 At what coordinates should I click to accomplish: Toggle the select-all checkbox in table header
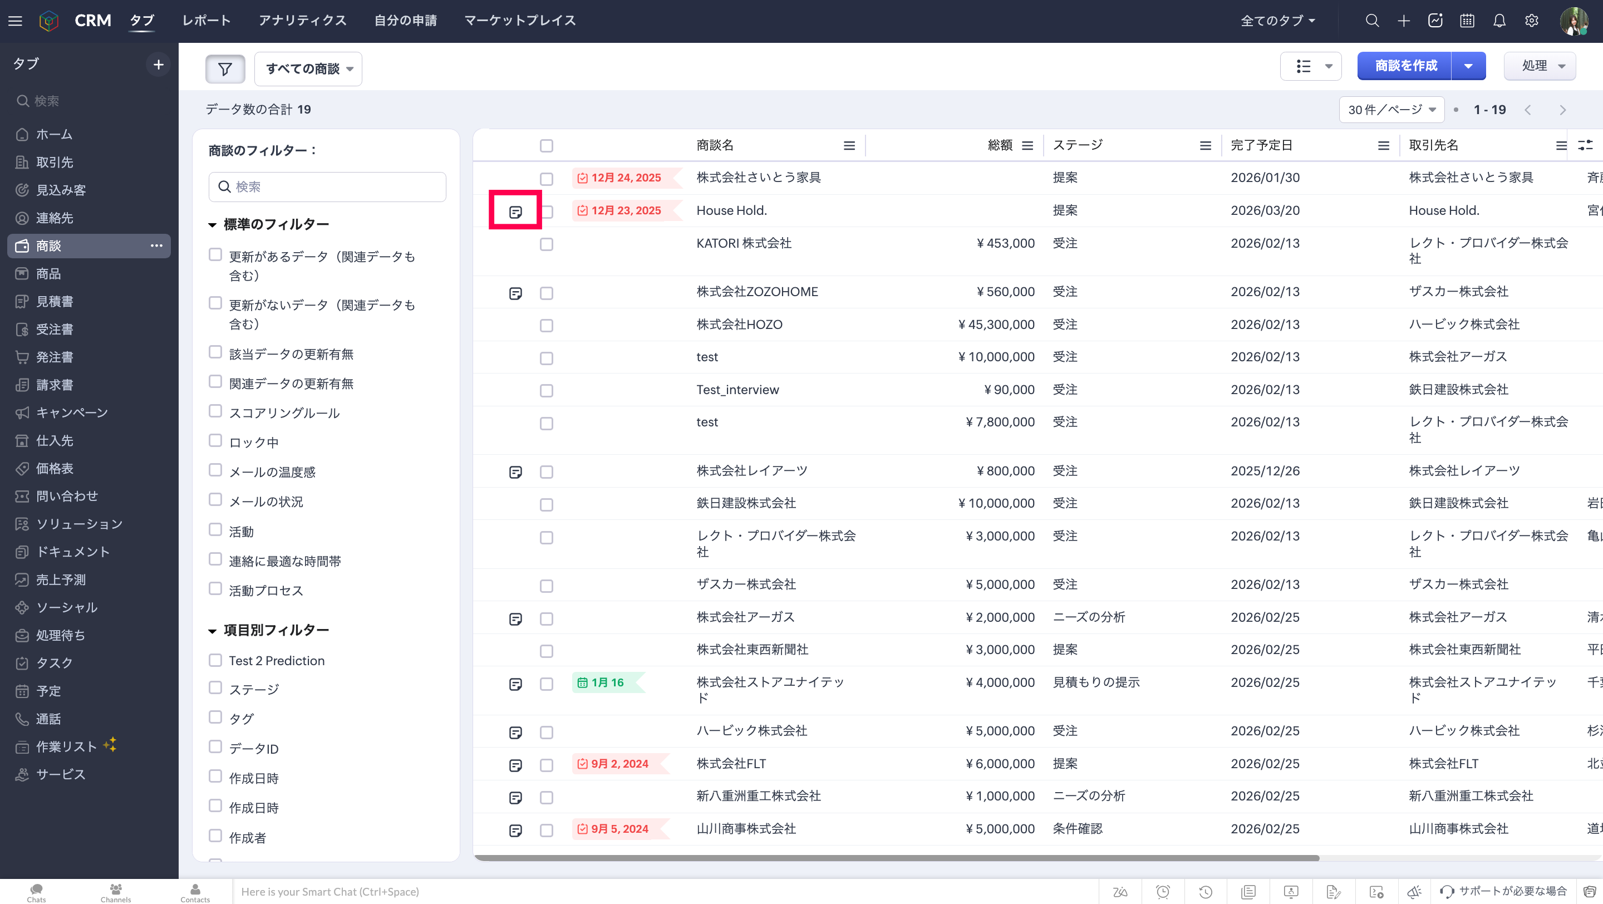[547, 146]
